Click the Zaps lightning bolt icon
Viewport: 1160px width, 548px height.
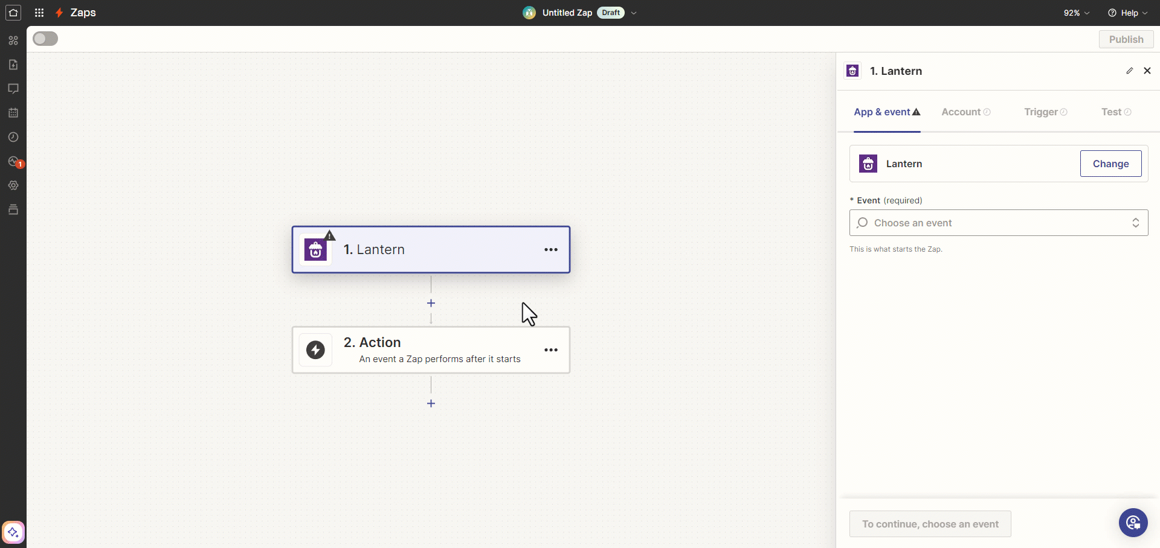tap(59, 13)
